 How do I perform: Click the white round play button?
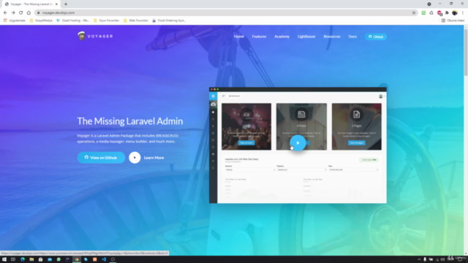(135, 158)
